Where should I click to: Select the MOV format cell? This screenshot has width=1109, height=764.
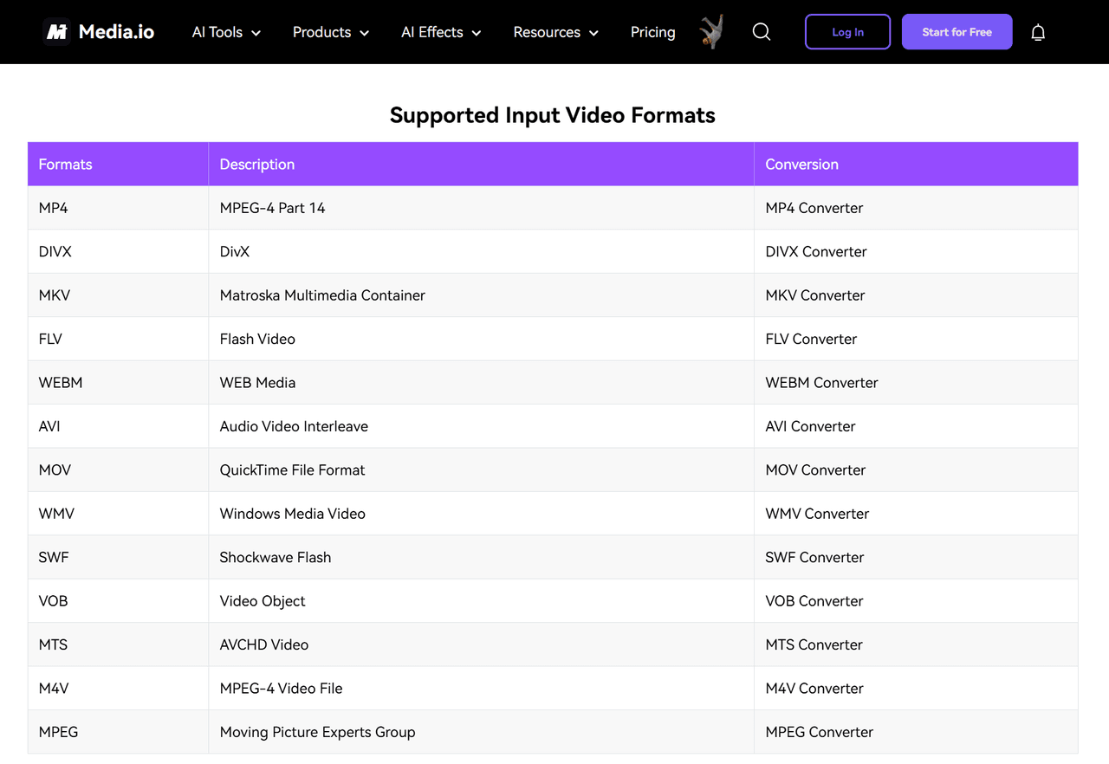118,470
